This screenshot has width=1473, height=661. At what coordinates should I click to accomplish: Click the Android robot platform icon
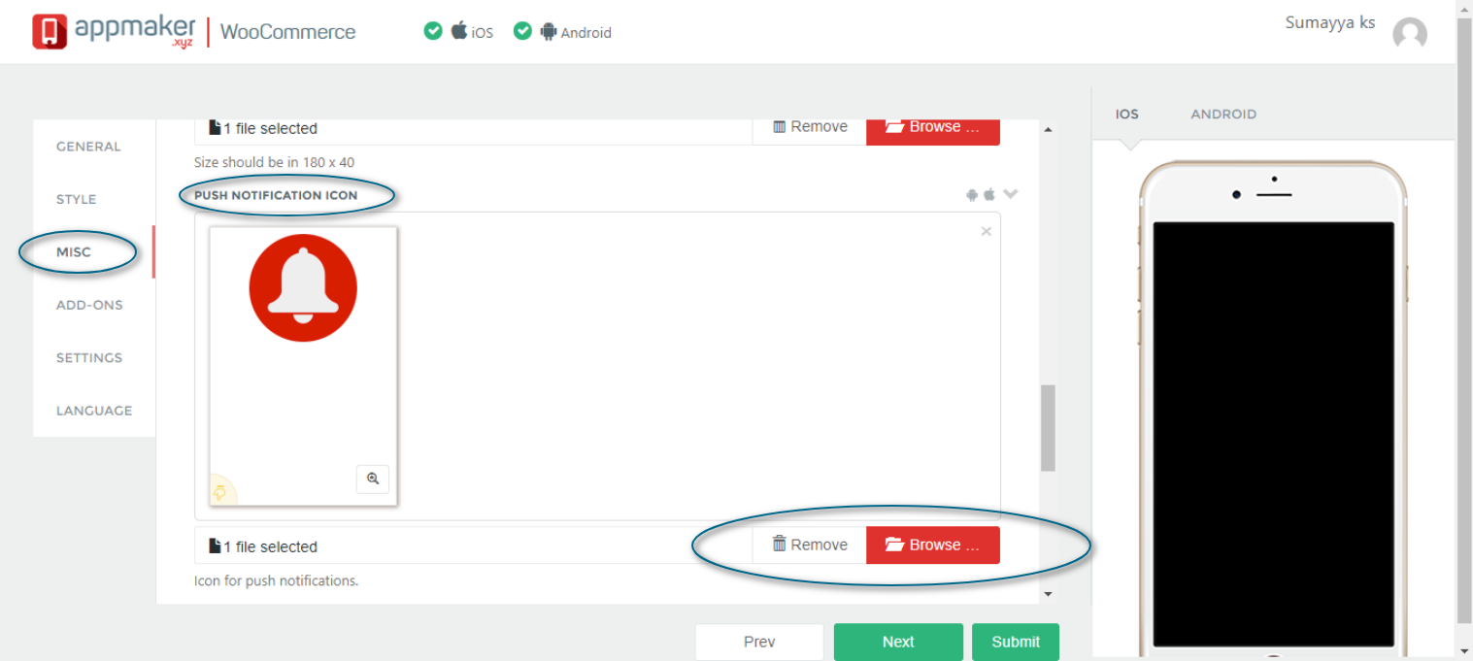[x=549, y=31]
